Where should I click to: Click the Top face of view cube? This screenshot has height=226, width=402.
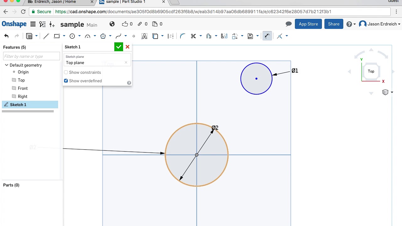[x=371, y=71]
